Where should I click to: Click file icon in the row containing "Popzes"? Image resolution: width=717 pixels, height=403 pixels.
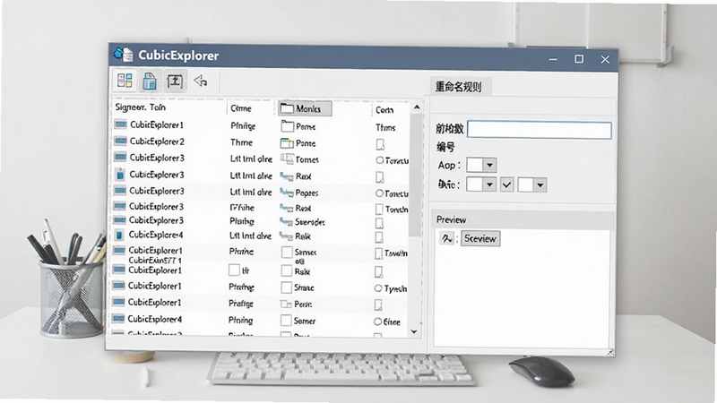coord(120,191)
